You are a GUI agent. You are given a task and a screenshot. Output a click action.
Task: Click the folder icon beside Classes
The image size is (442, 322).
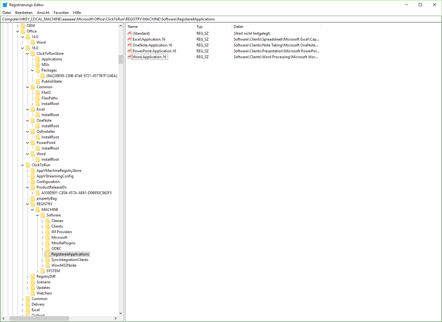[x=47, y=221]
